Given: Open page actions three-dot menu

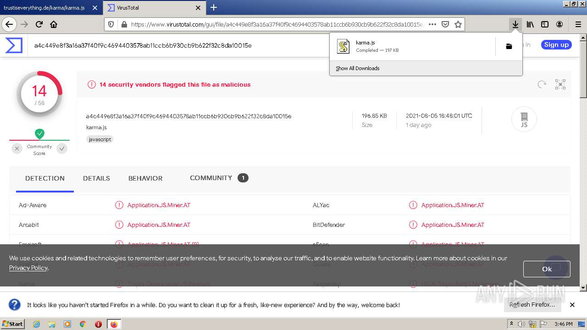Looking at the screenshot, I should click(432, 24).
